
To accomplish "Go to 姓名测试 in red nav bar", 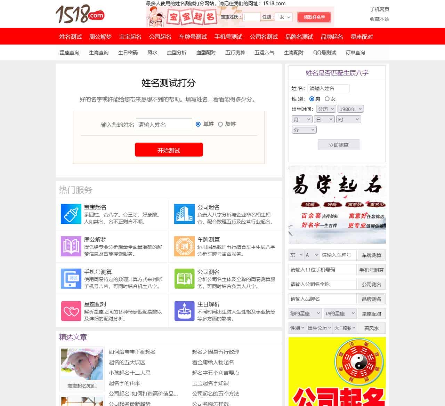I will click(71, 37).
